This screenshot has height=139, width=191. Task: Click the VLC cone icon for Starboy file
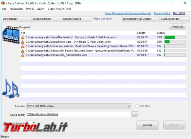(23, 37)
